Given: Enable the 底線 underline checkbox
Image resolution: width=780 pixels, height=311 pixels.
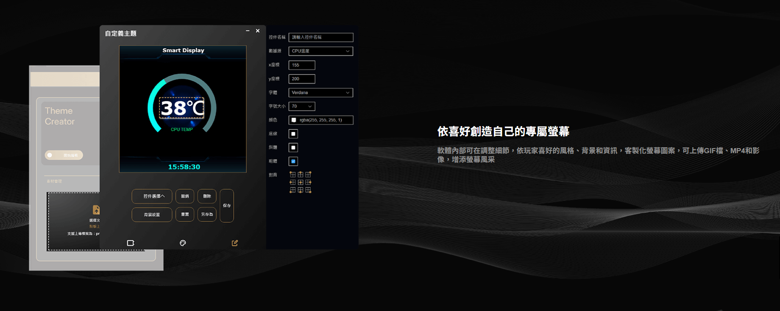Looking at the screenshot, I should click(293, 134).
